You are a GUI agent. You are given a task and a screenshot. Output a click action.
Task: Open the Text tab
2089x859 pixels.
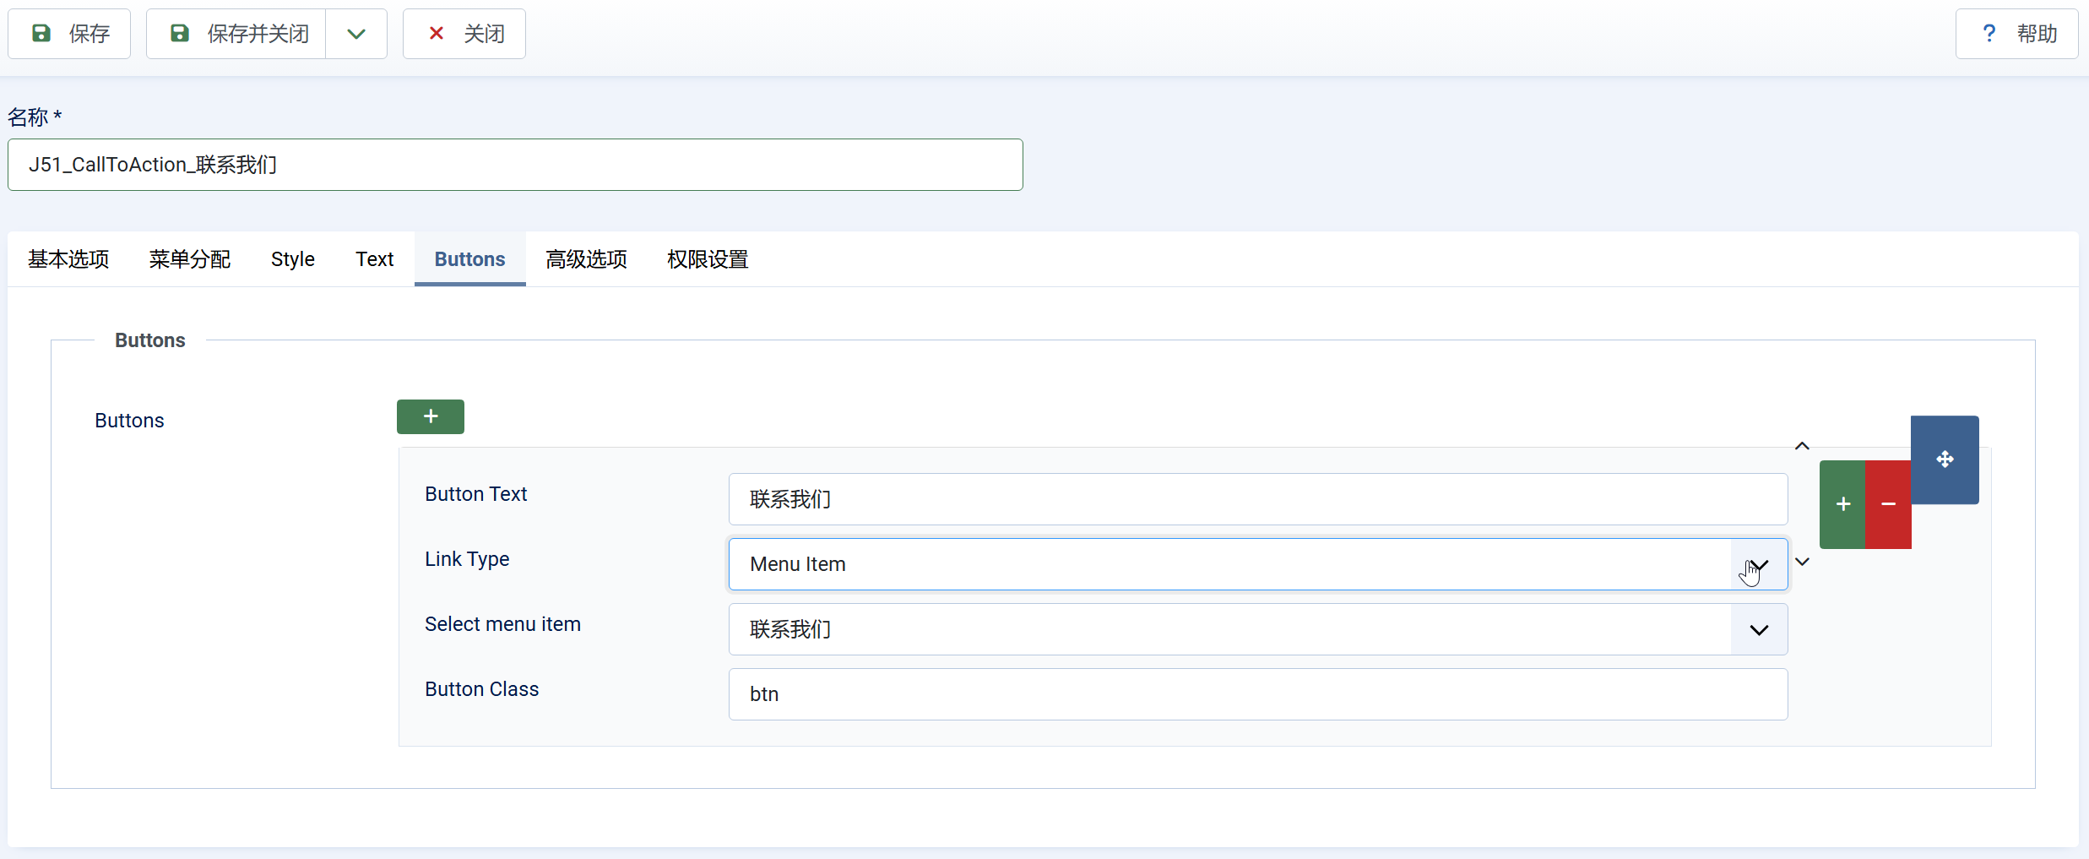tap(374, 259)
